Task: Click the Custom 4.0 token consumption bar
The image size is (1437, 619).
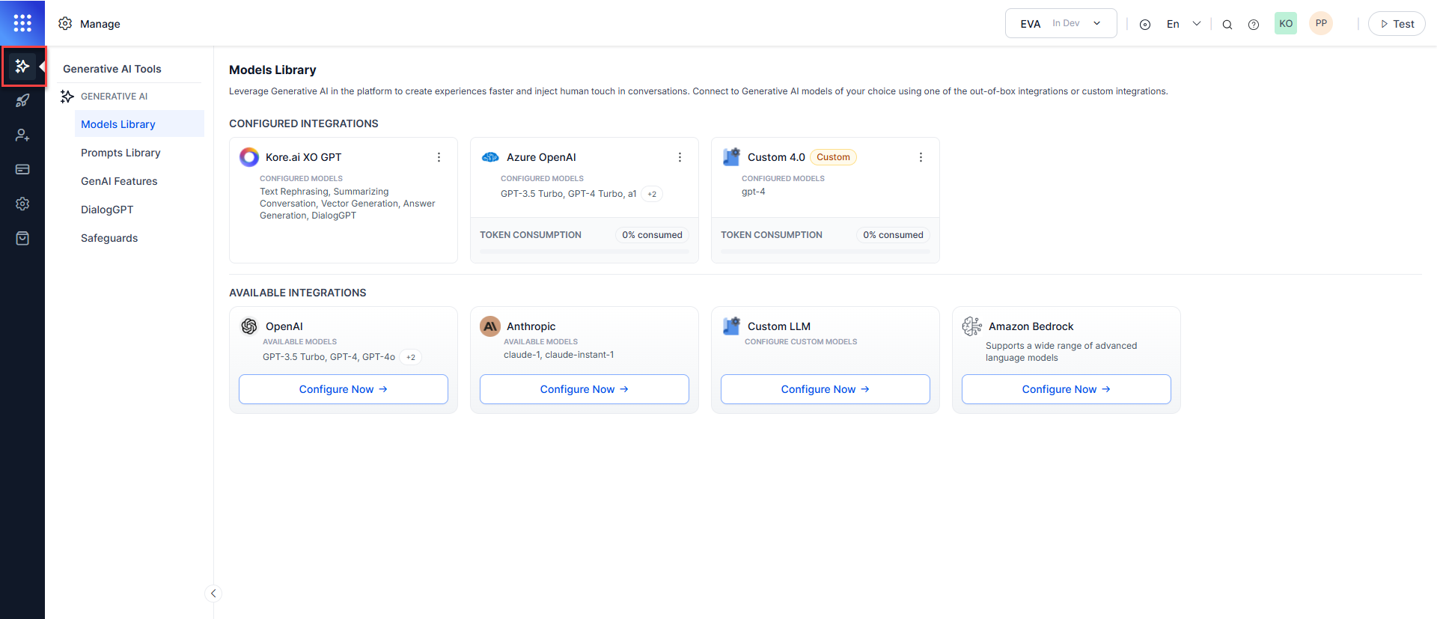Action: click(x=825, y=251)
